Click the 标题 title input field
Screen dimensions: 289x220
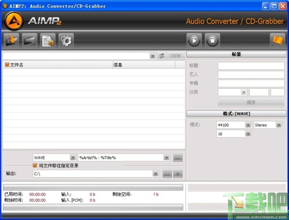click(251, 66)
